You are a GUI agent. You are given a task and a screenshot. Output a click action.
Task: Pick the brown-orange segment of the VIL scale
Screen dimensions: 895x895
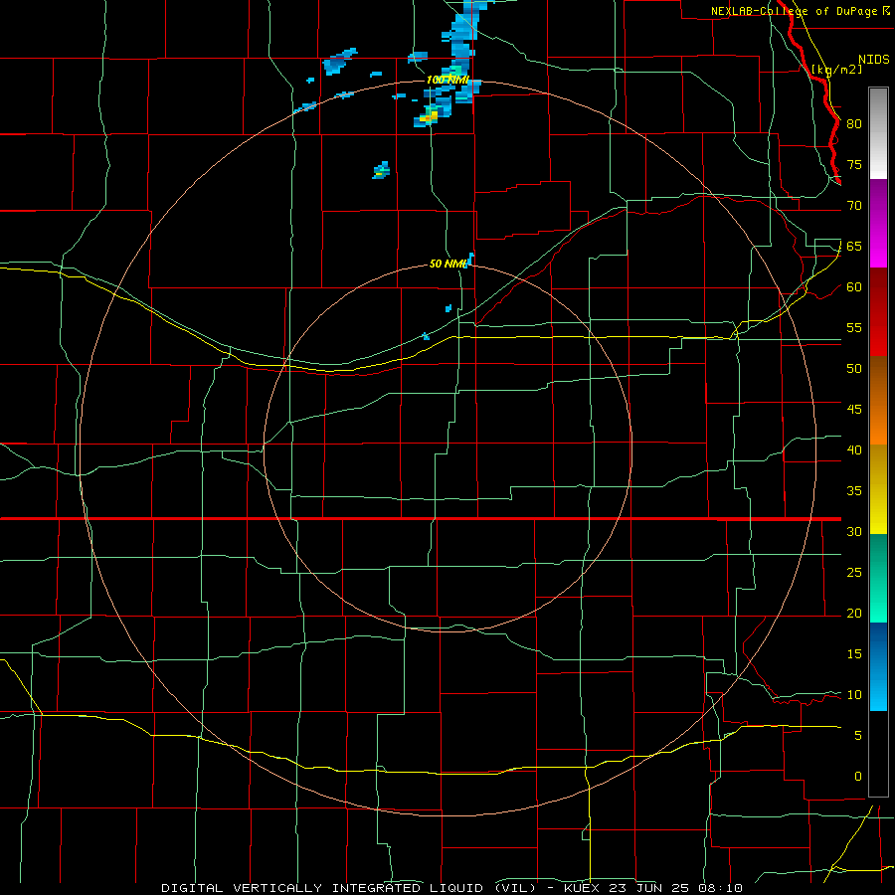tap(878, 401)
